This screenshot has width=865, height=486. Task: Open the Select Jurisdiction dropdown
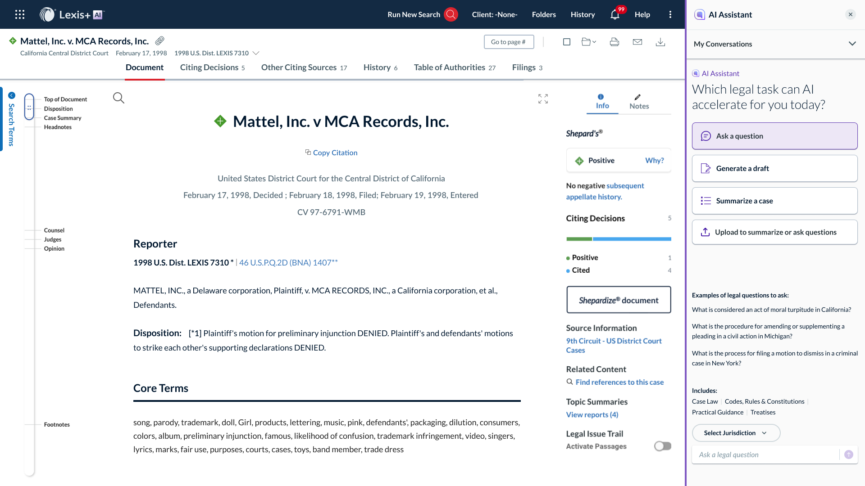click(x=736, y=433)
